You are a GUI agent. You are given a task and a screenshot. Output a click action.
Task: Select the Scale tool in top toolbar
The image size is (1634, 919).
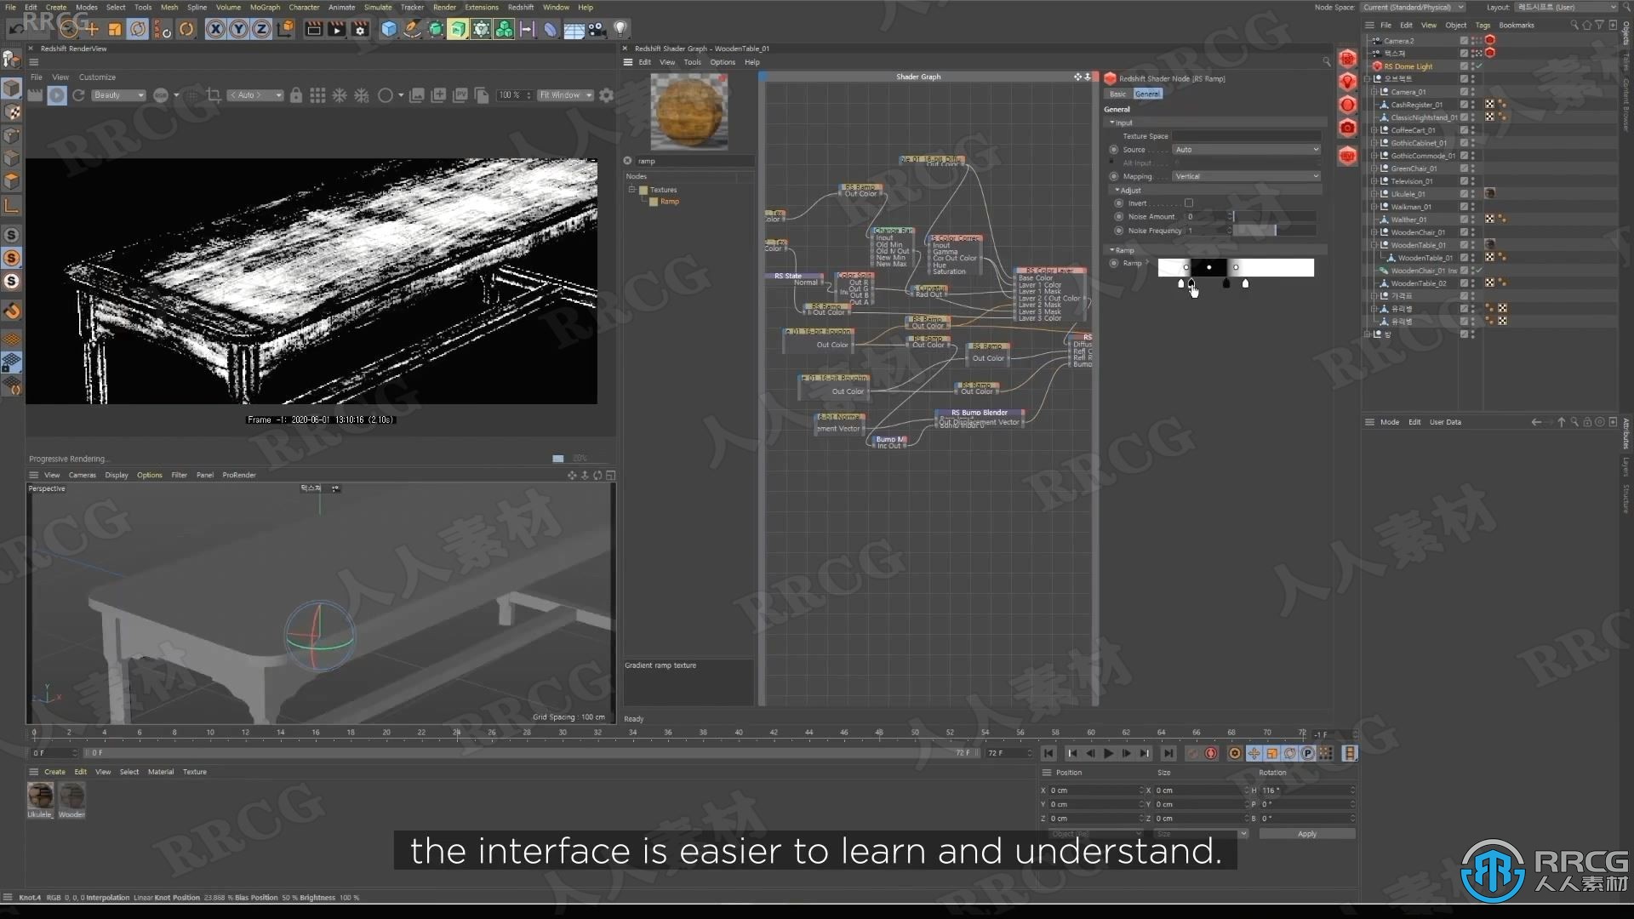tap(114, 30)
